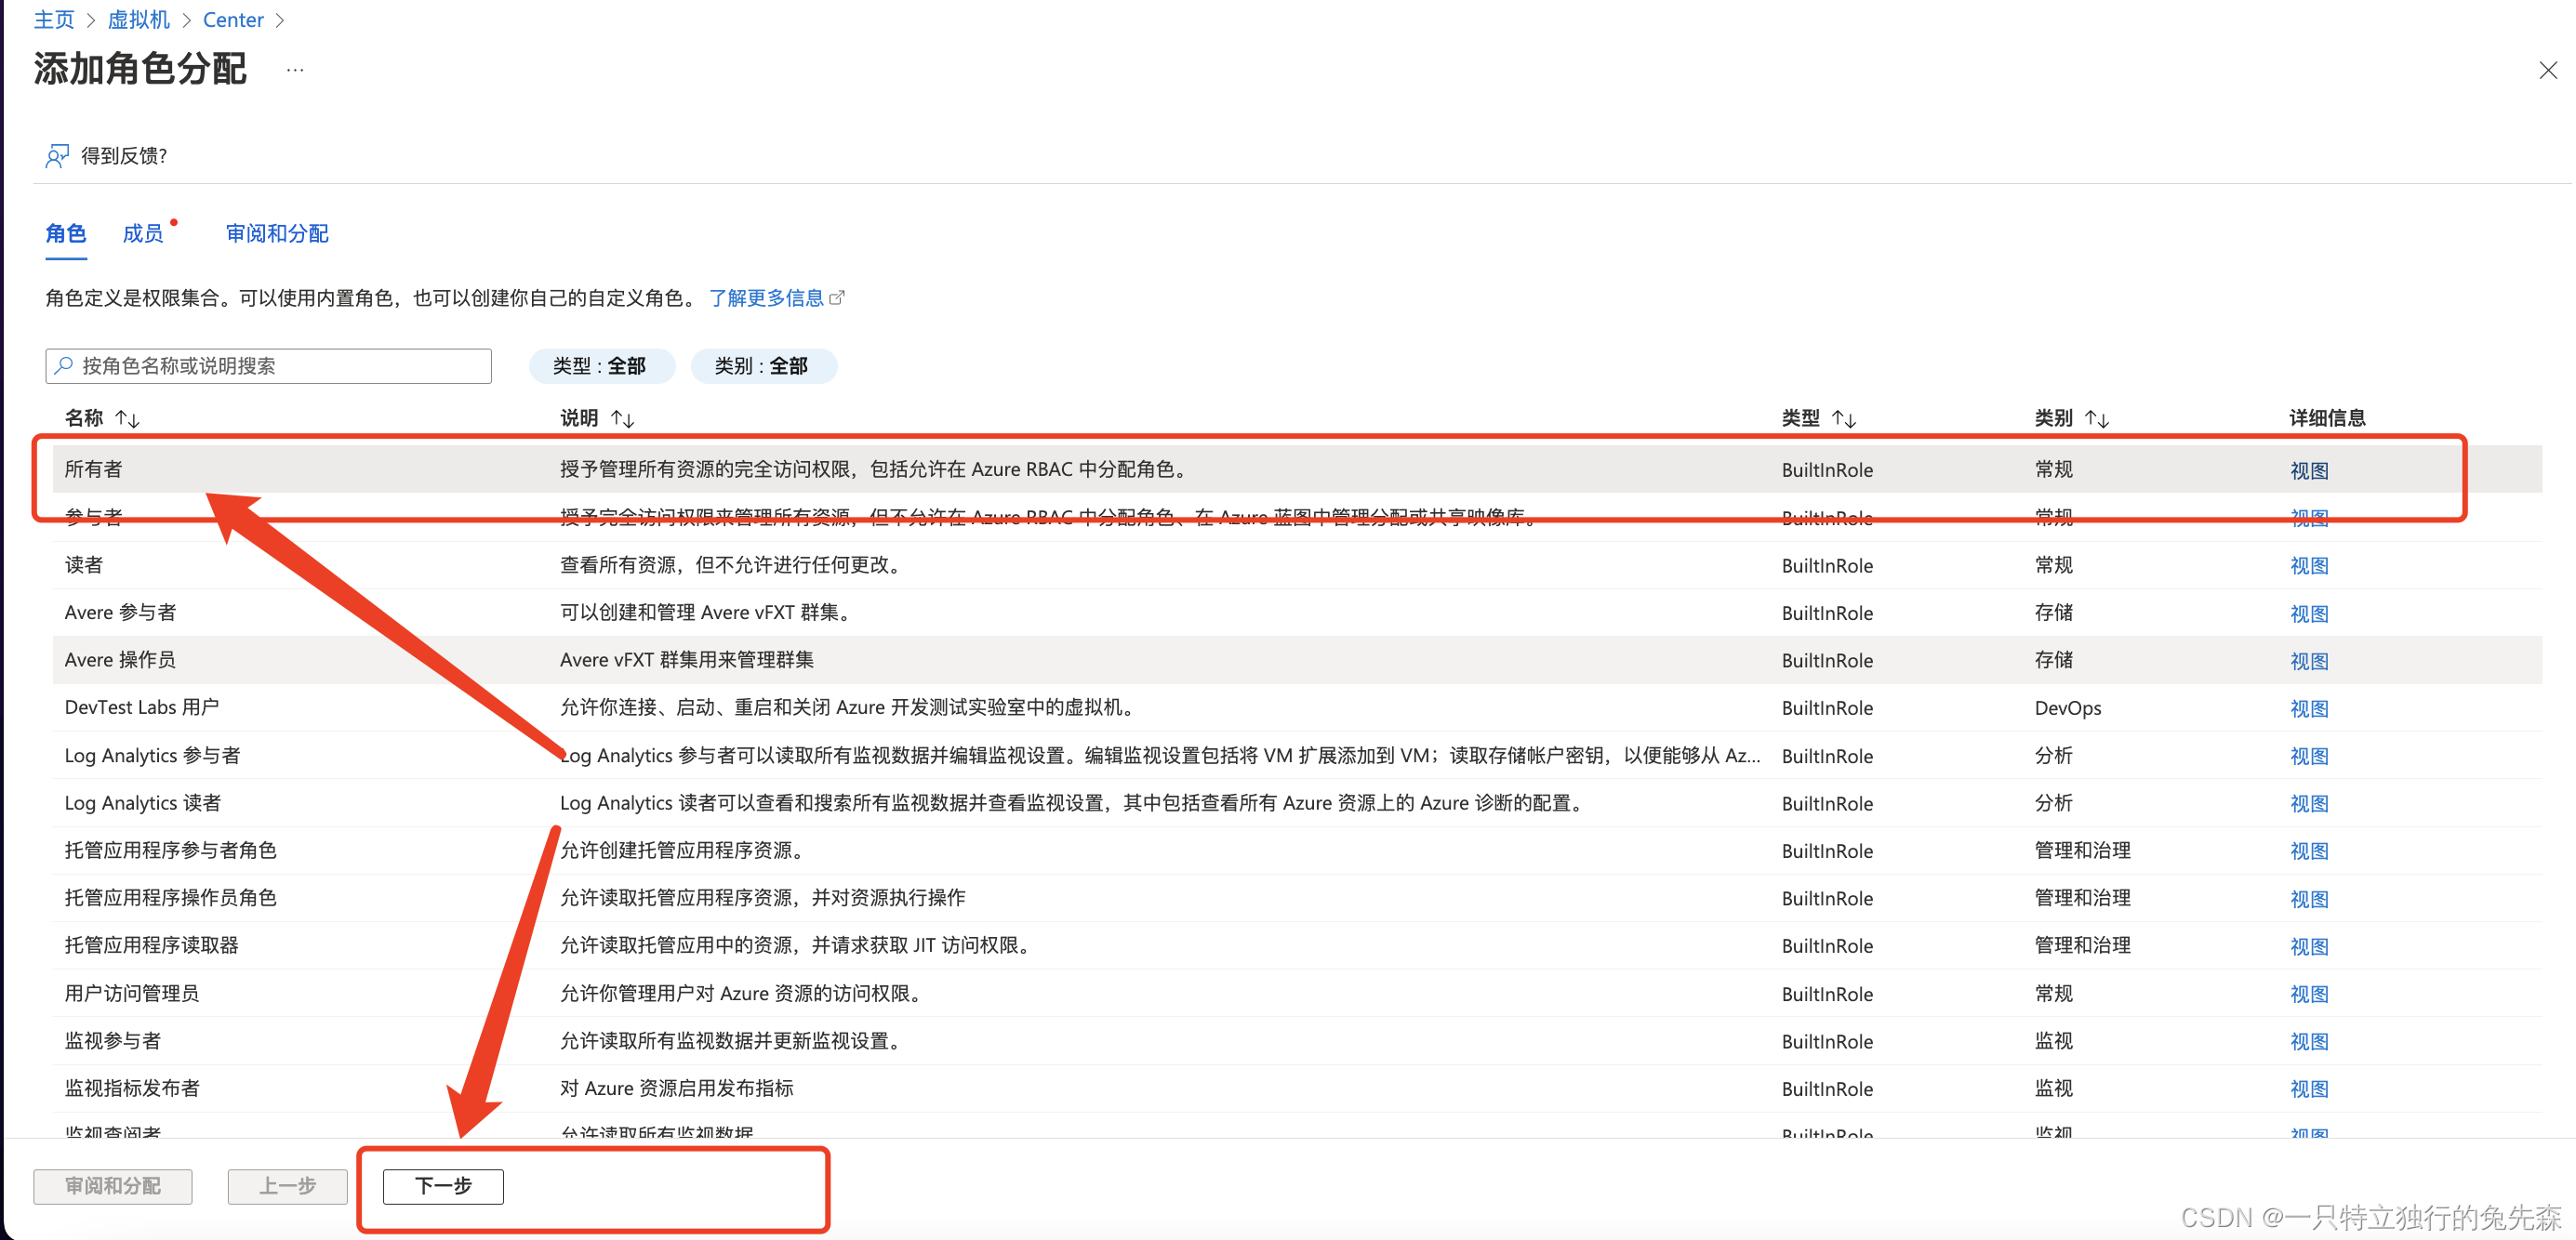Screen dimensions: 2576x1240
Task: Switch to the 角色 tab
Action: click(x=66, y=234)
